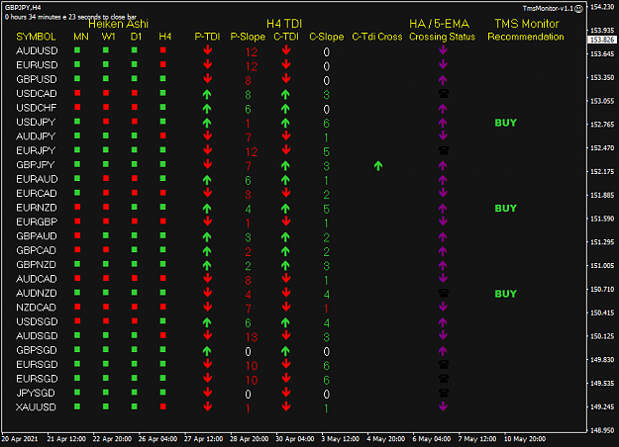Click the phone icon in AUDNZD row
Viewport: 619px width, 447px height.
pyautogui.click(x=444, y=293)
